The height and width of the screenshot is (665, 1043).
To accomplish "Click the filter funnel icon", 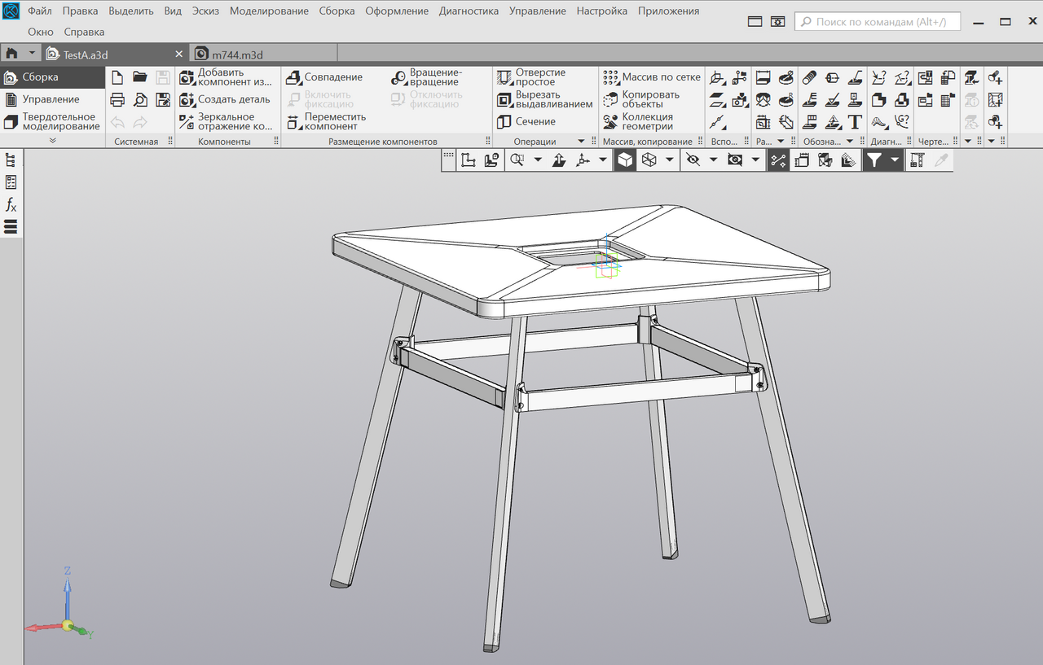I will (x=874, y=160).
